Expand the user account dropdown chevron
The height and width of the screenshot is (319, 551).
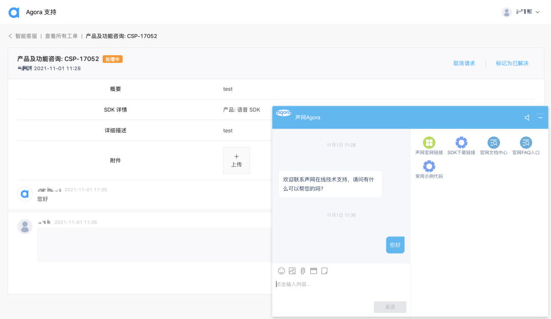537,12
